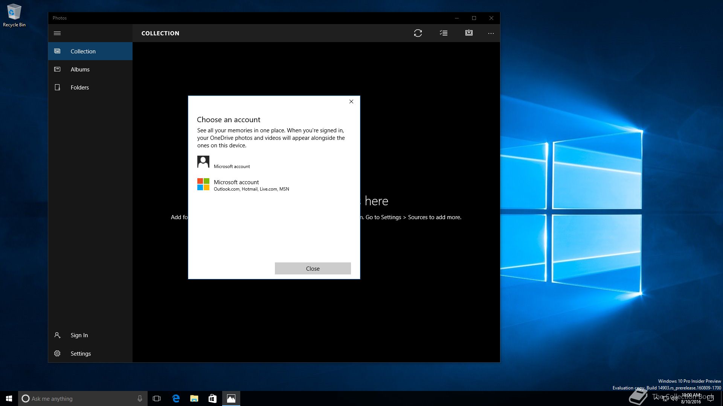
Task: Open the More options ellipsis menu
Action: tap(491, 33)
